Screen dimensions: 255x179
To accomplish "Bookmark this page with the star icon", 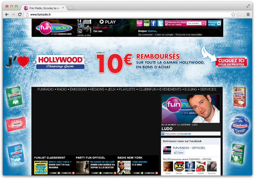I will point(233,14).
